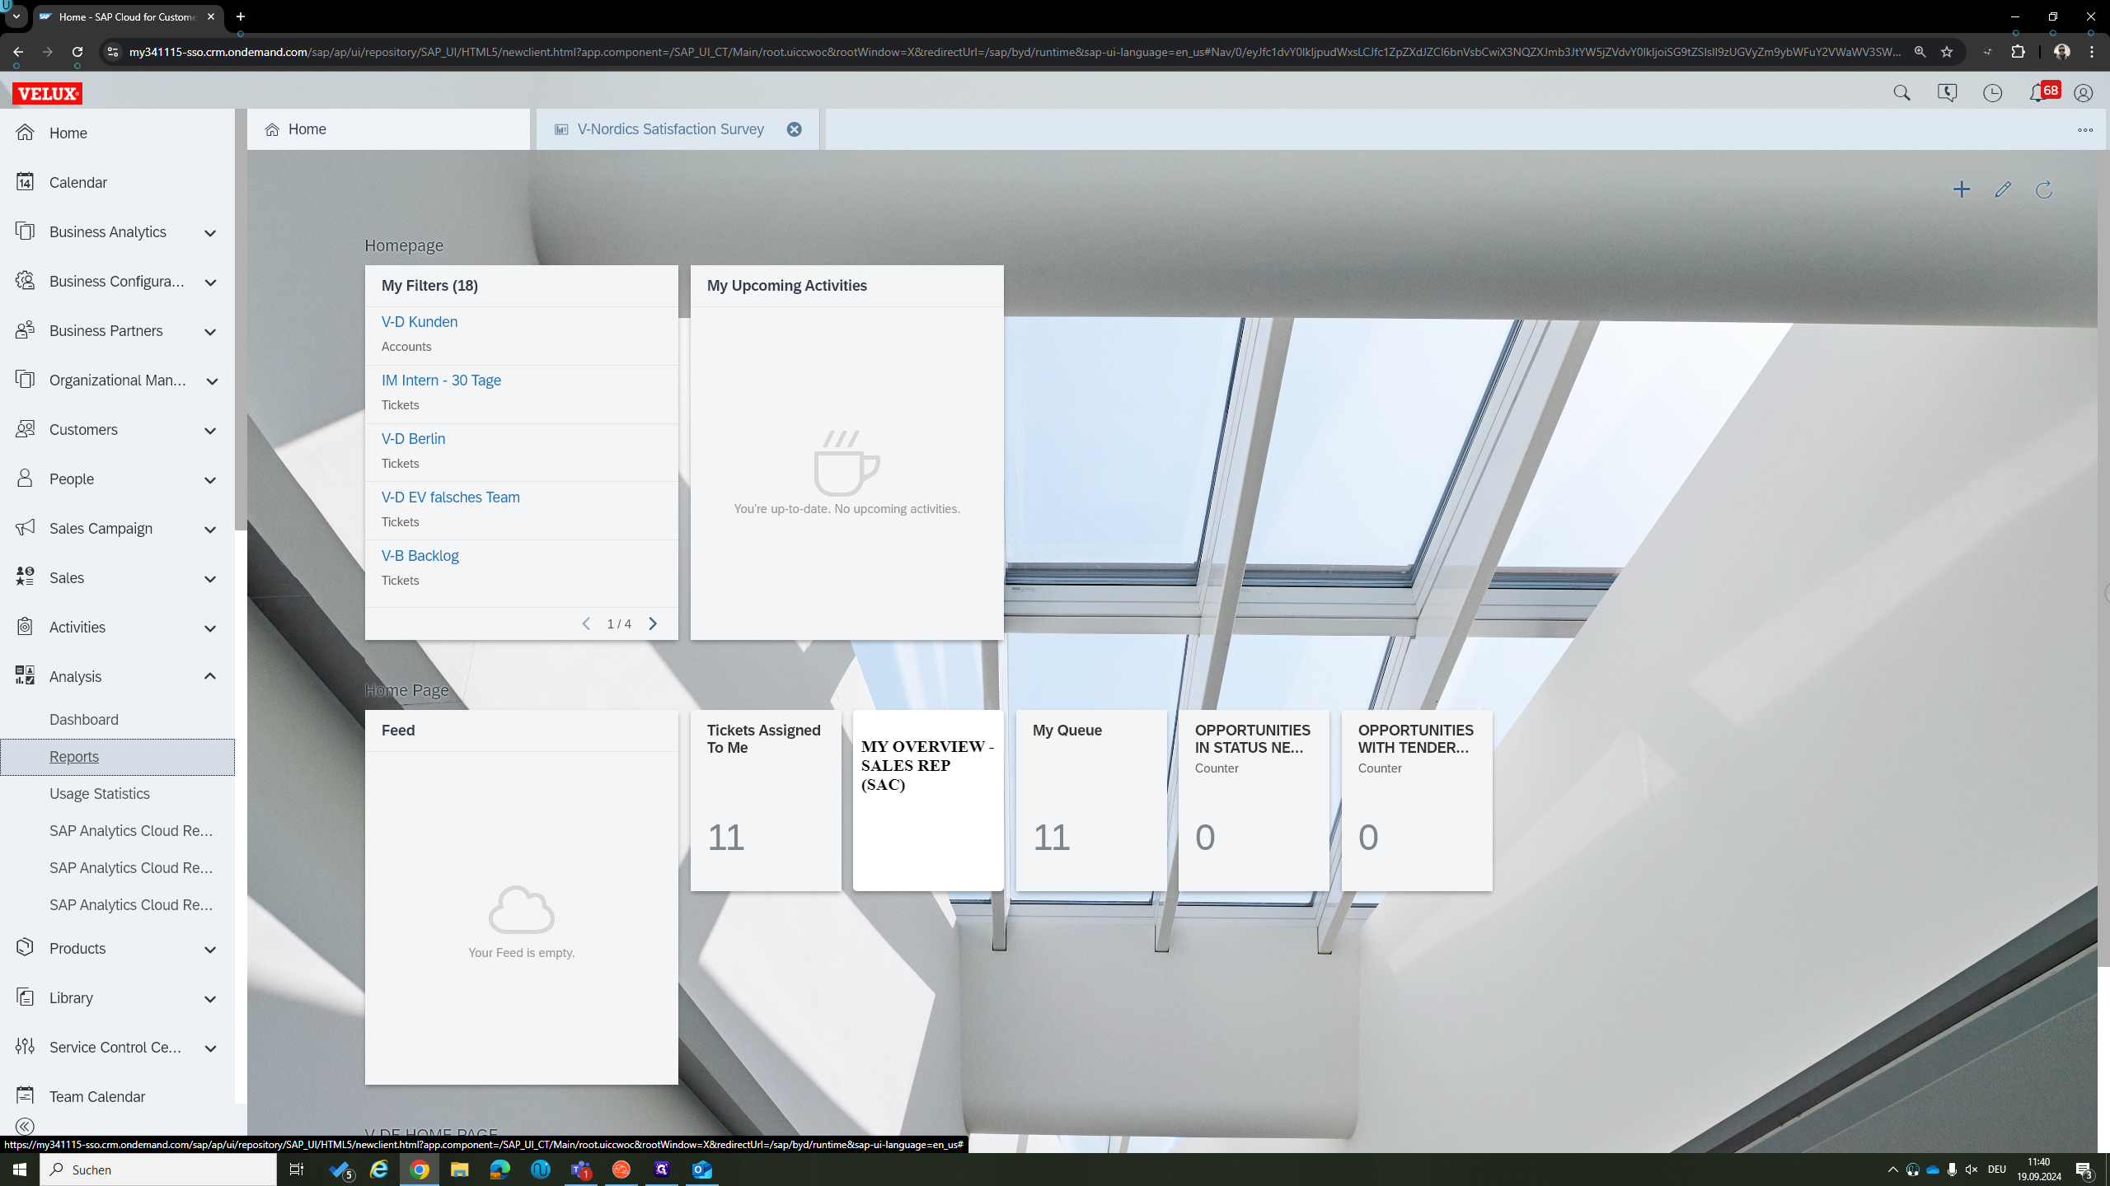Open the Opportunities With Tender... tile

coord(1417,800)
